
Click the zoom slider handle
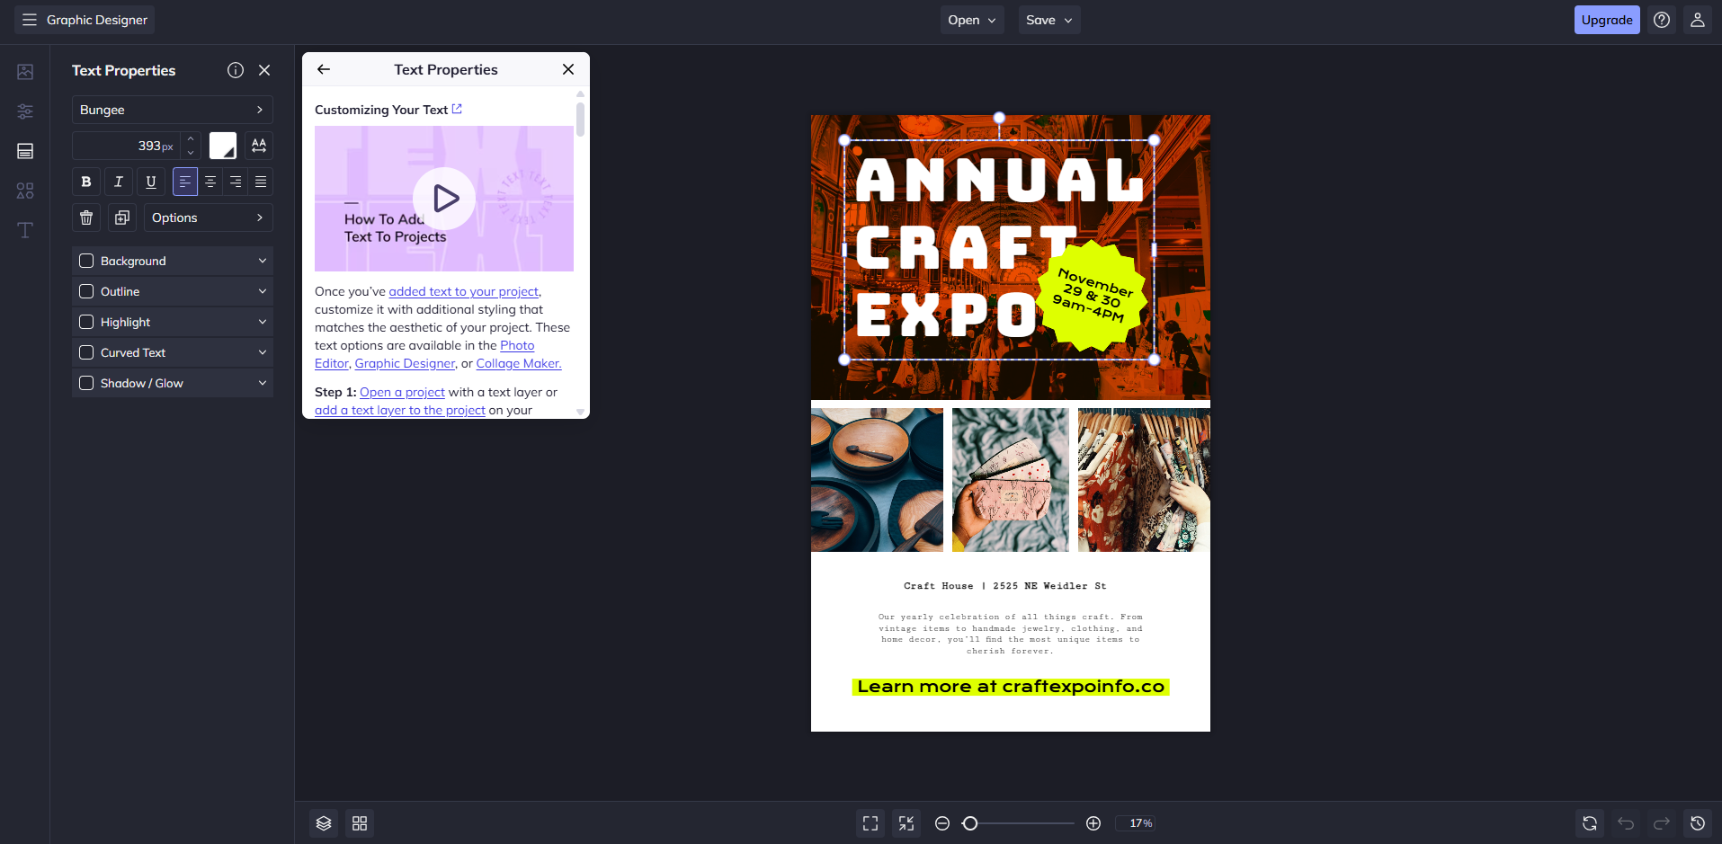coord(969,823)
